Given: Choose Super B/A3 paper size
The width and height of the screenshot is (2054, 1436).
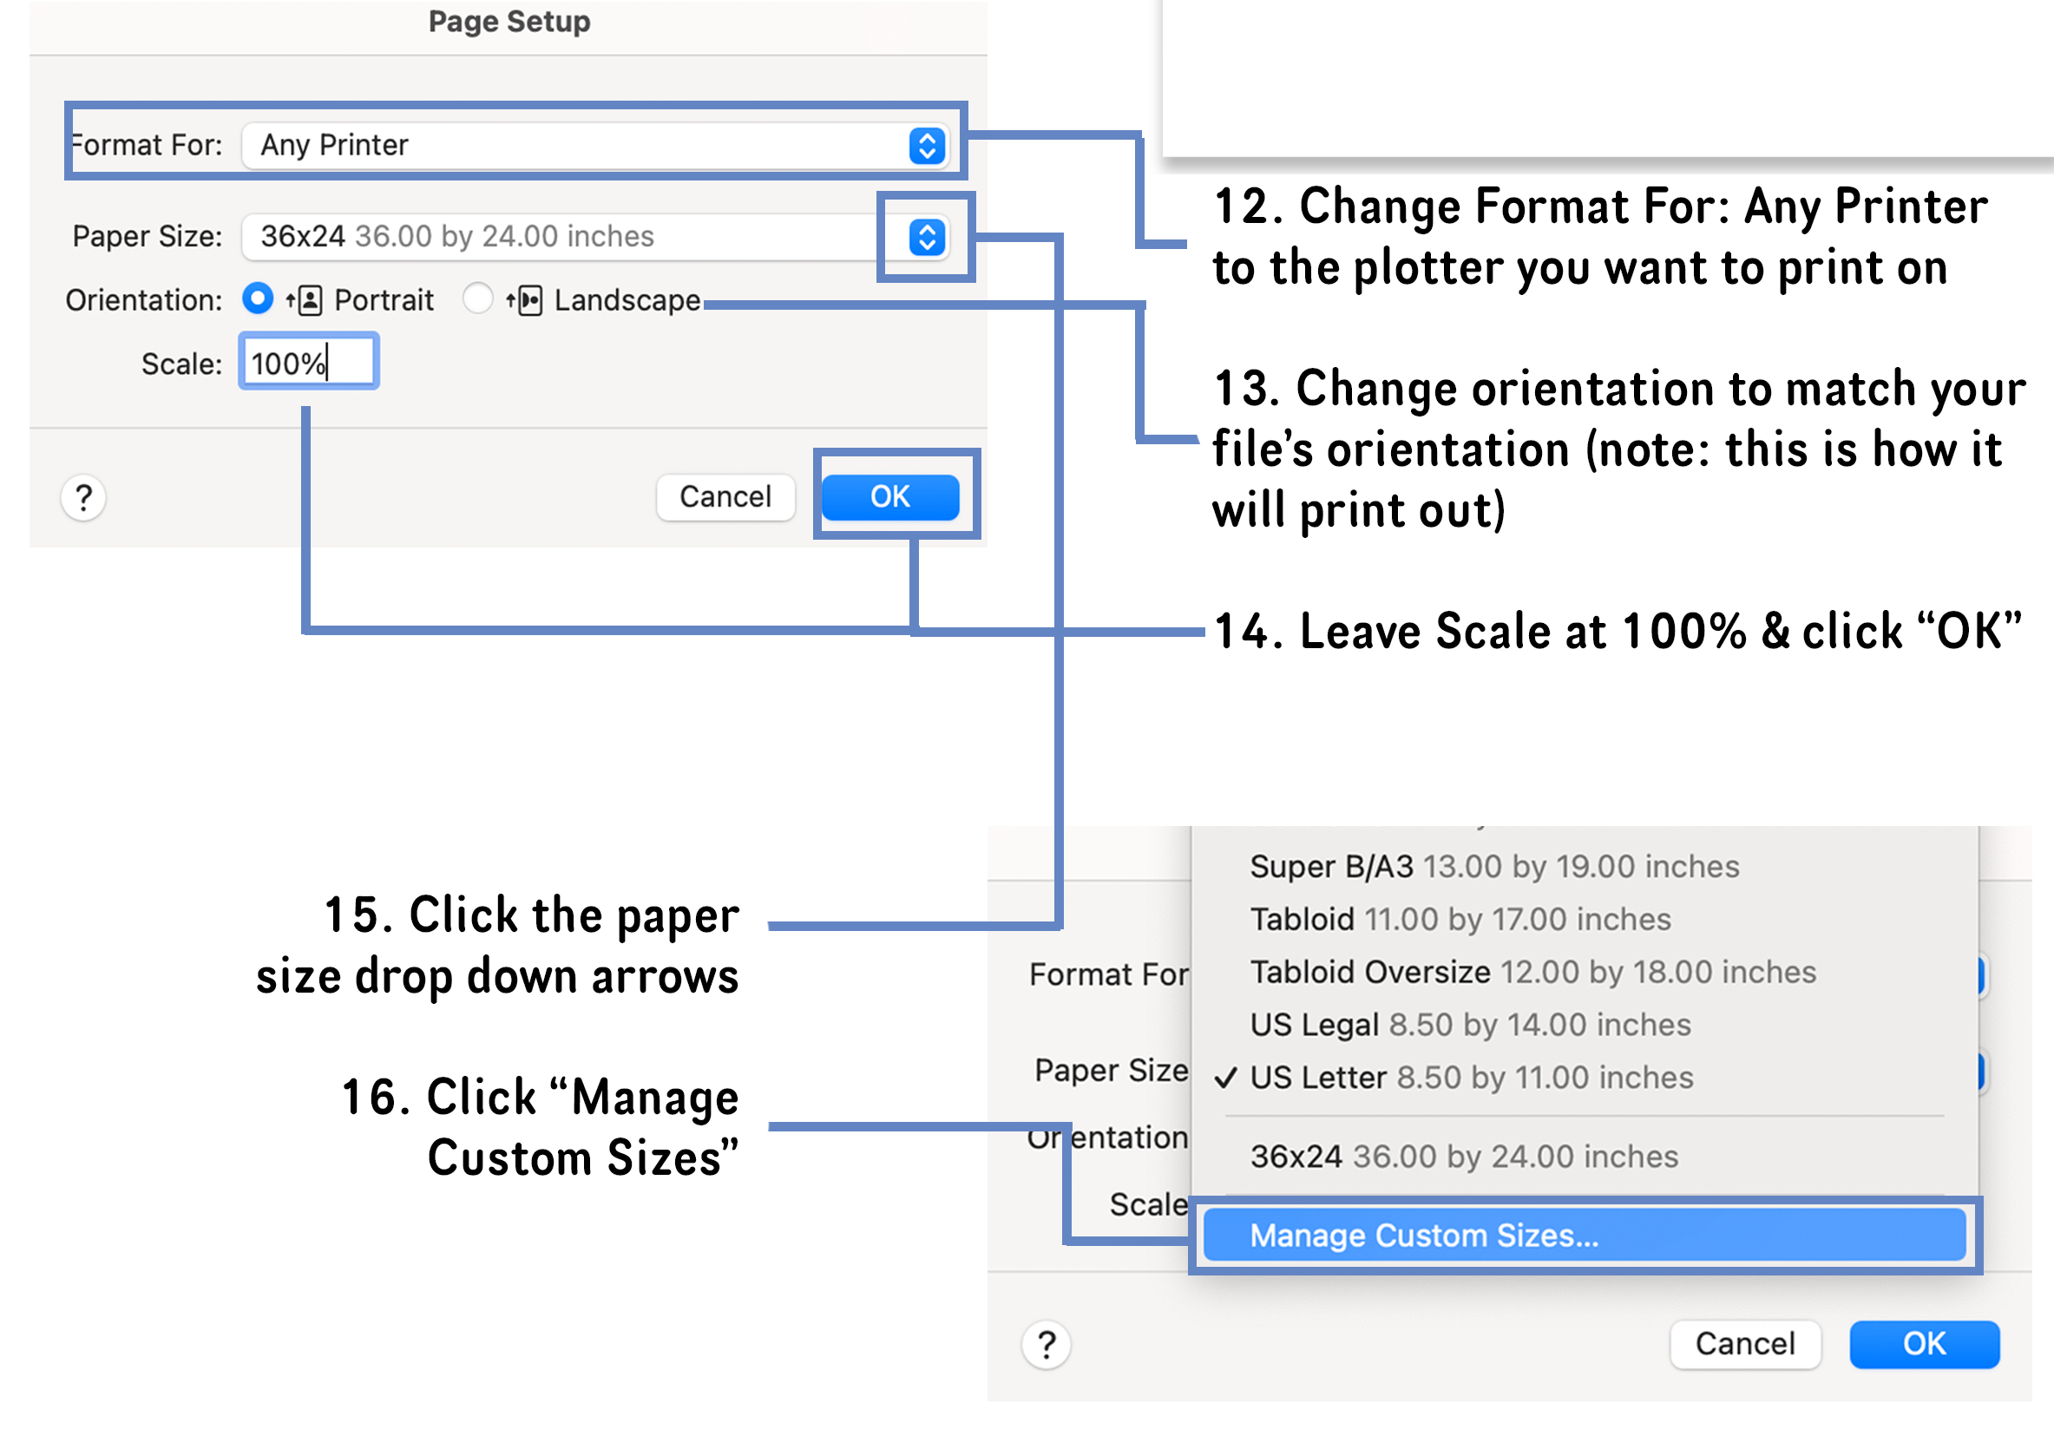Looking at the screenshot, I should (x=1494, y=866).
